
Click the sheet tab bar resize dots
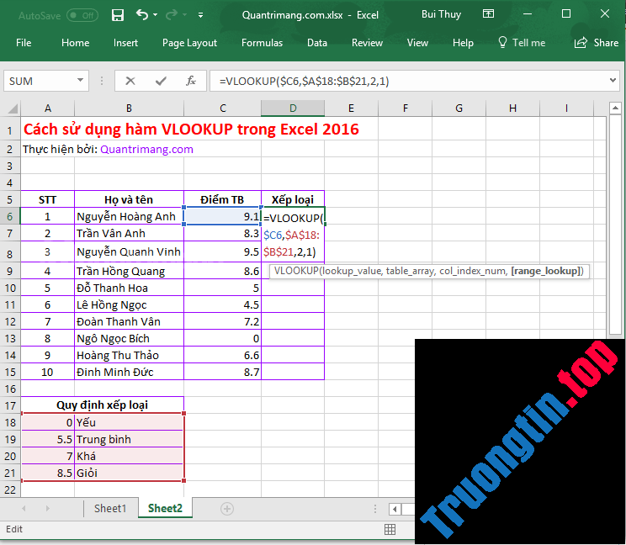coord(375,509)
